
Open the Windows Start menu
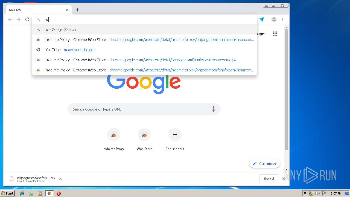coord(7,193)
